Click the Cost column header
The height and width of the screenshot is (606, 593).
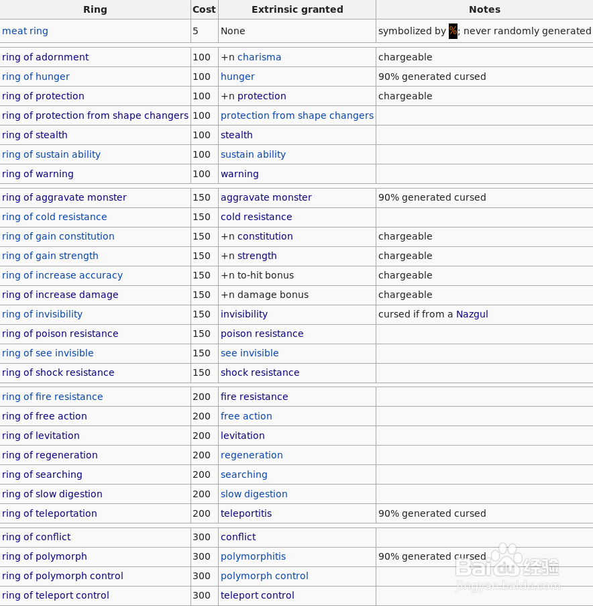tap(205, 9)
